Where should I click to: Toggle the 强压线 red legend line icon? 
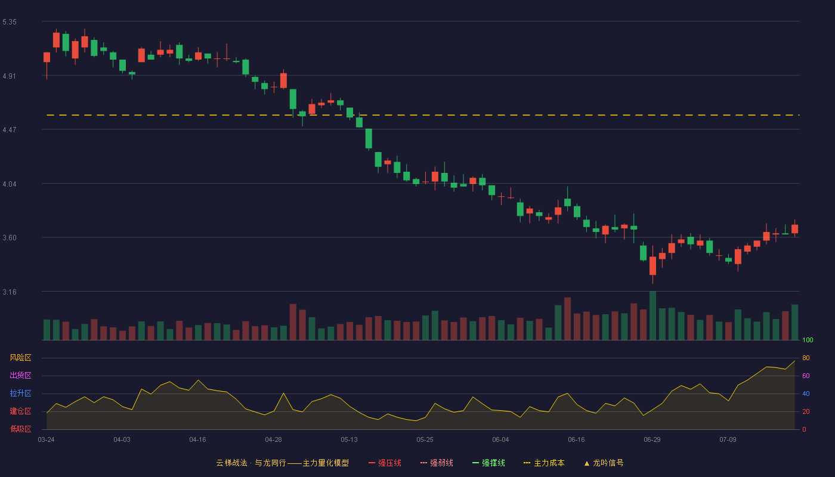(372, 463)
